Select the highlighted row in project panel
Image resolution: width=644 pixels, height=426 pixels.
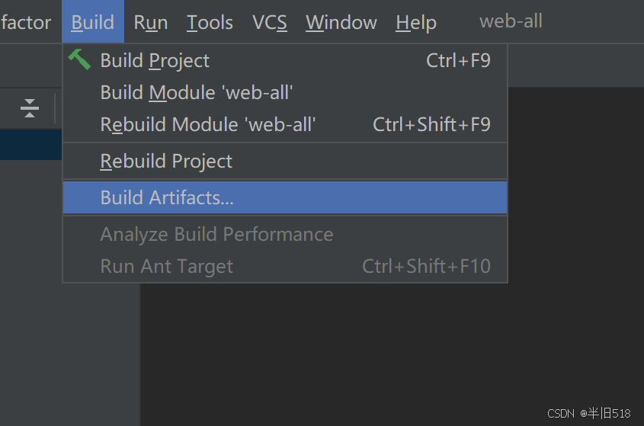30,145
